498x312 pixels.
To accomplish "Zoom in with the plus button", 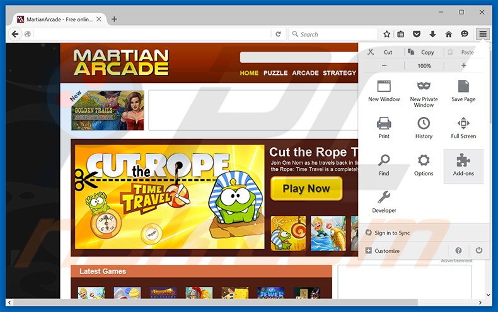I will (464, 65).
